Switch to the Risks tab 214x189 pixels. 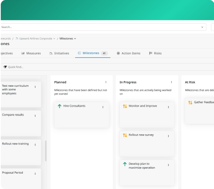[156, 53]
